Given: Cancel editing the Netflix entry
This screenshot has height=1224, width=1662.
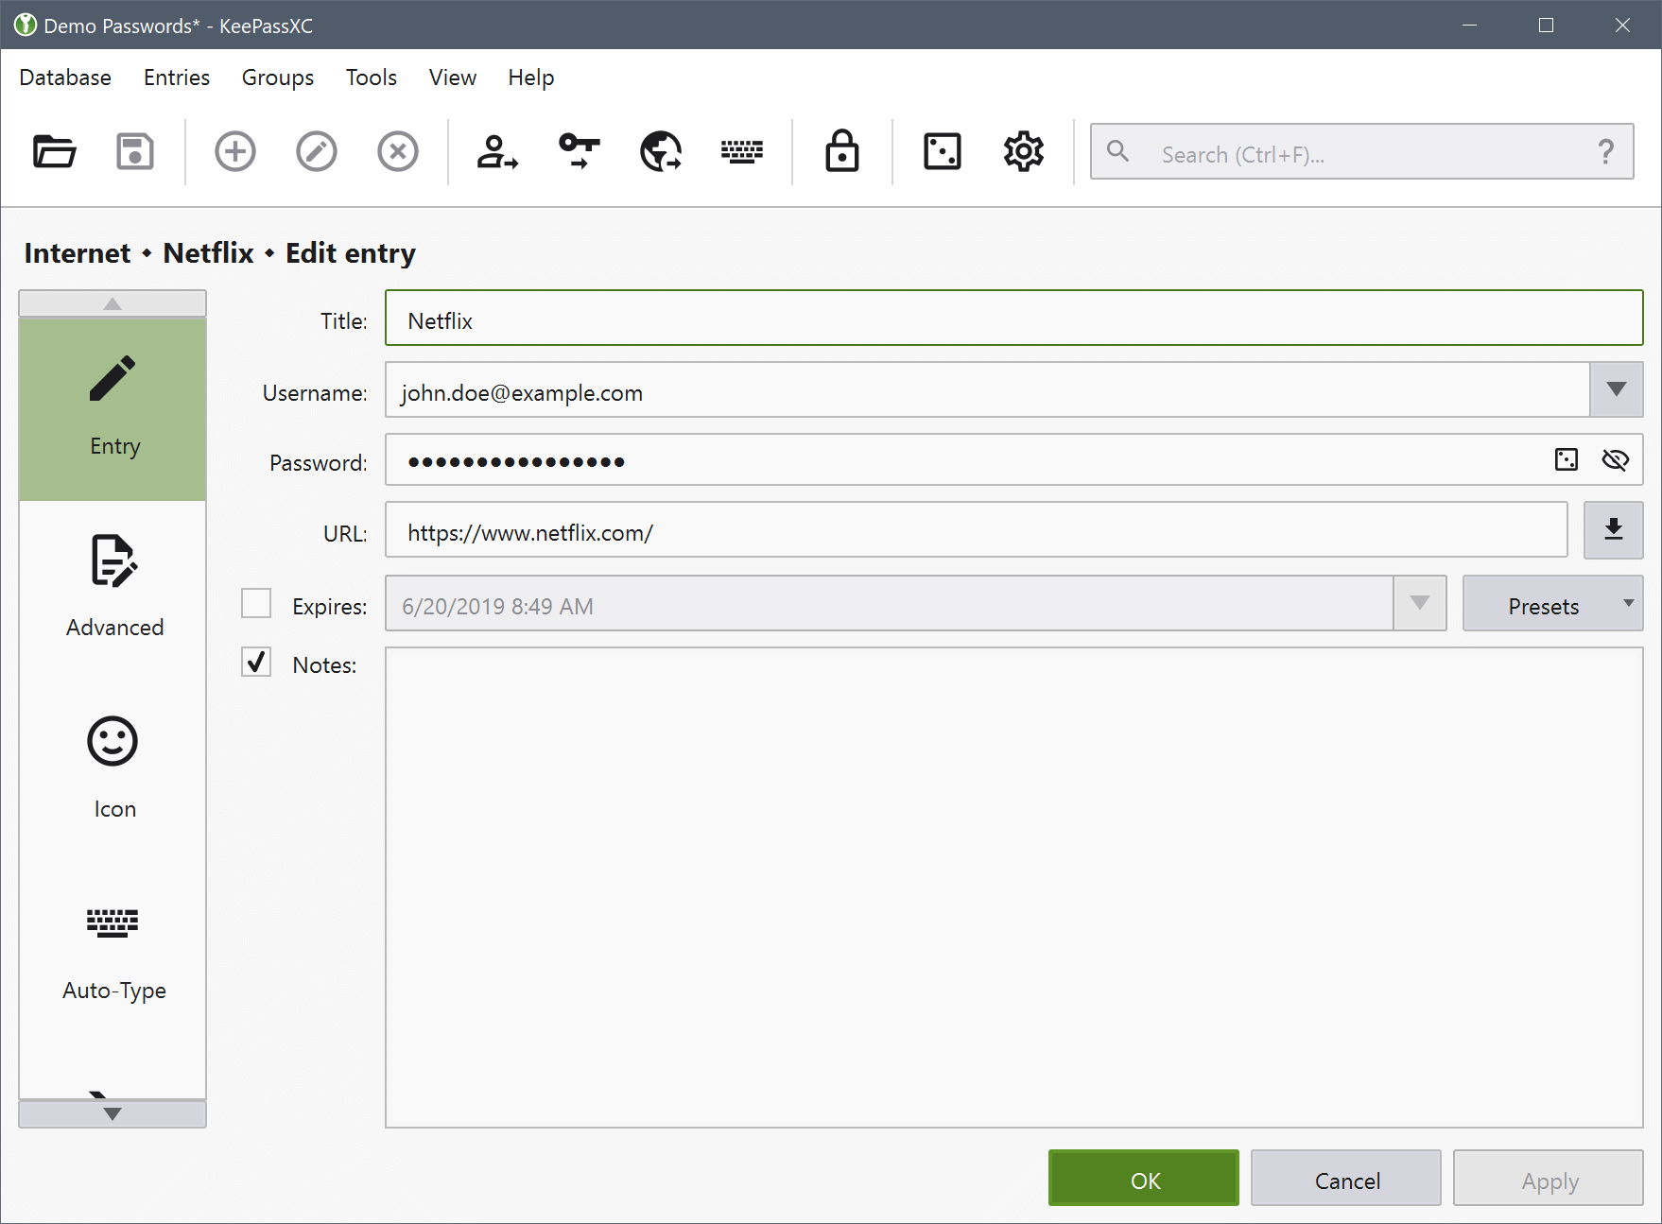Looking at the screenshot, I should coord(1345,1179).
